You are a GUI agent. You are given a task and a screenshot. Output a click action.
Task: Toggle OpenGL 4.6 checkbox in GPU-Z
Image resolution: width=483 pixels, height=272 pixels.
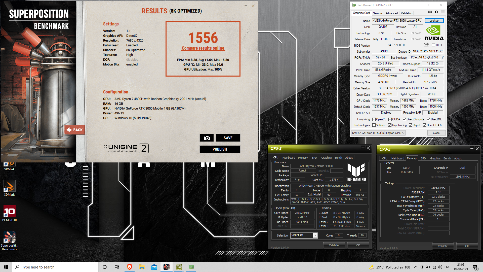click(x=424, y=125)
